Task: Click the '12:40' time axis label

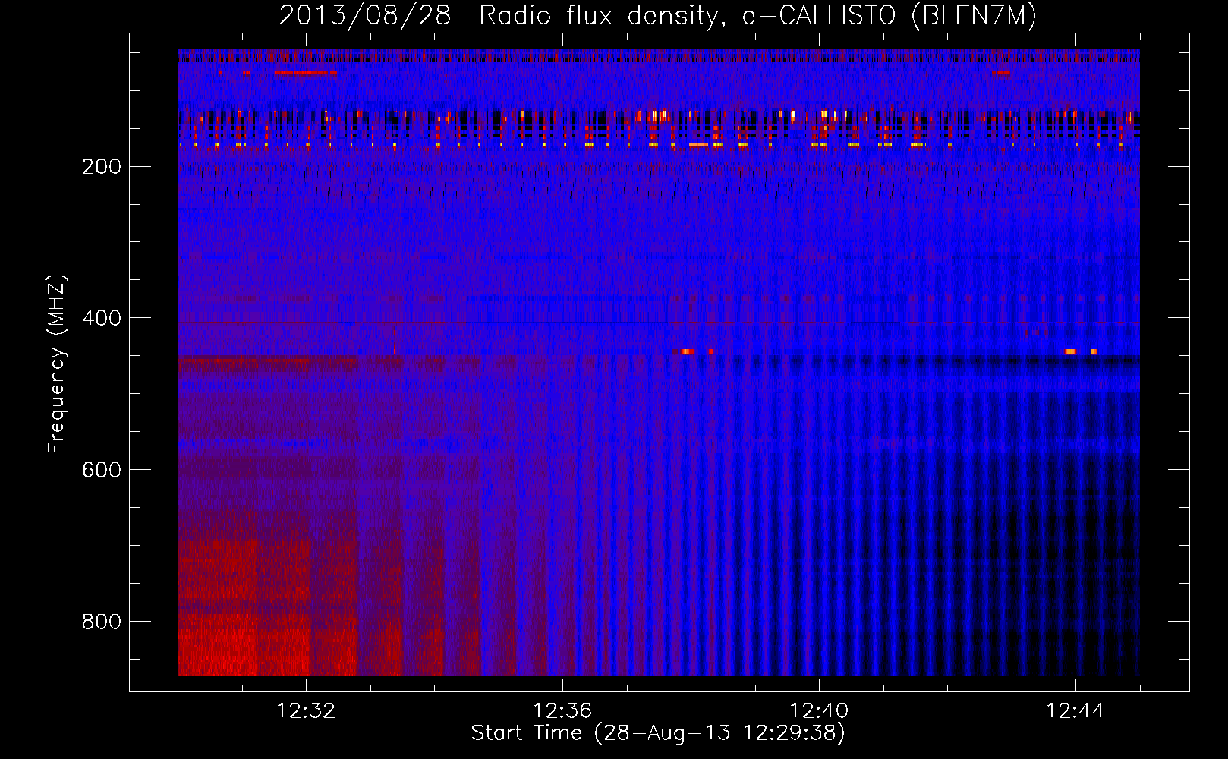Action: 819,711
